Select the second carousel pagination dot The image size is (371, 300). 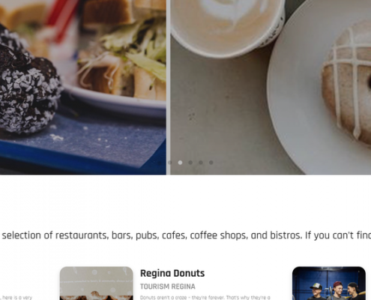(170, 163)
